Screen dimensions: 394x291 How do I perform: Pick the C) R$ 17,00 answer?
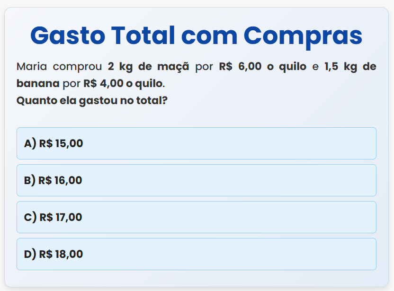point(196,217)
